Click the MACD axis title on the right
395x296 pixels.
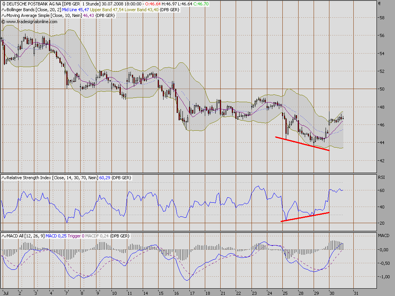384,235
